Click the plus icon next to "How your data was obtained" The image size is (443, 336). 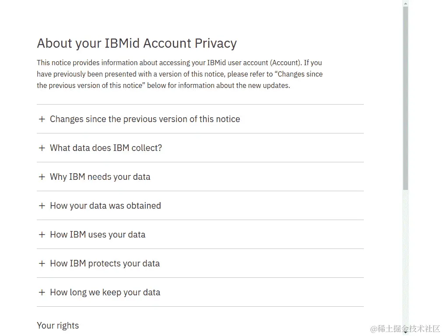[42, 205]
